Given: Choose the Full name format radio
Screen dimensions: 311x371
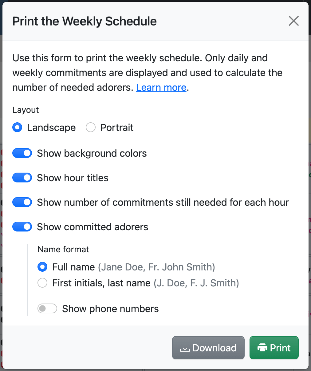Looking at the screenshot, I should coord(42,267).
